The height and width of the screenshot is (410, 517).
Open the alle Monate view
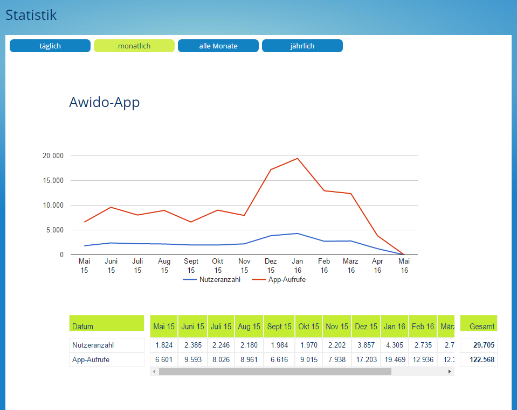(x=218, y=46)
